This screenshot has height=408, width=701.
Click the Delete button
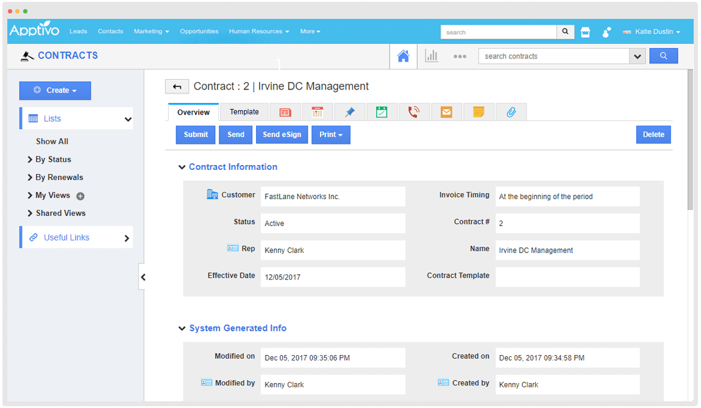tap(653, 135)
